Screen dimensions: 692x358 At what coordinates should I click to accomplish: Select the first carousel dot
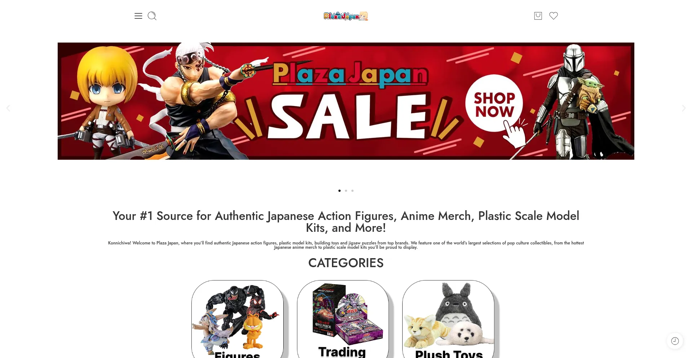click(340, 191)
